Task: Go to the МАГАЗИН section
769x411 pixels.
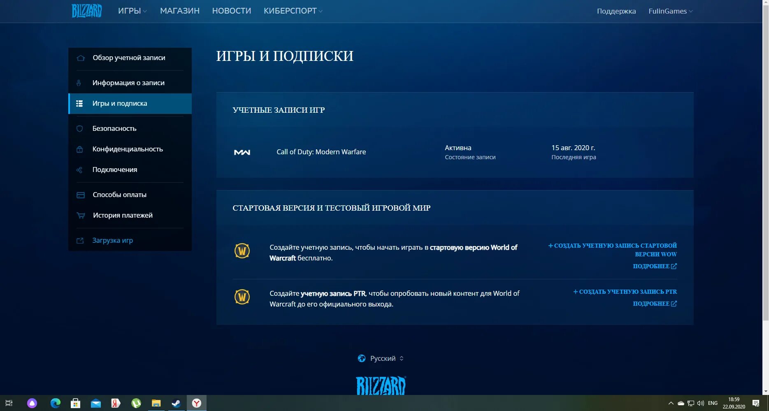Action: pos(180,11)
